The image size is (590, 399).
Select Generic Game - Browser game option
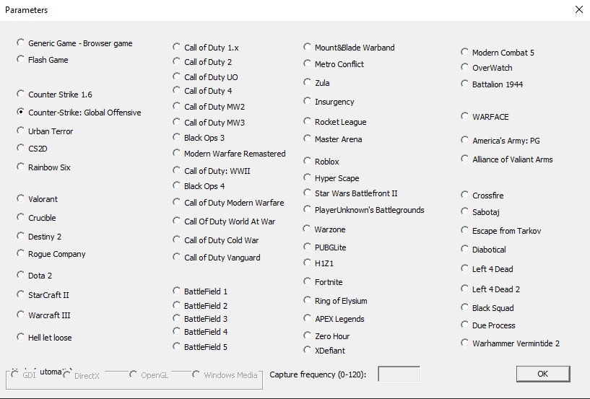coord(21,43)
